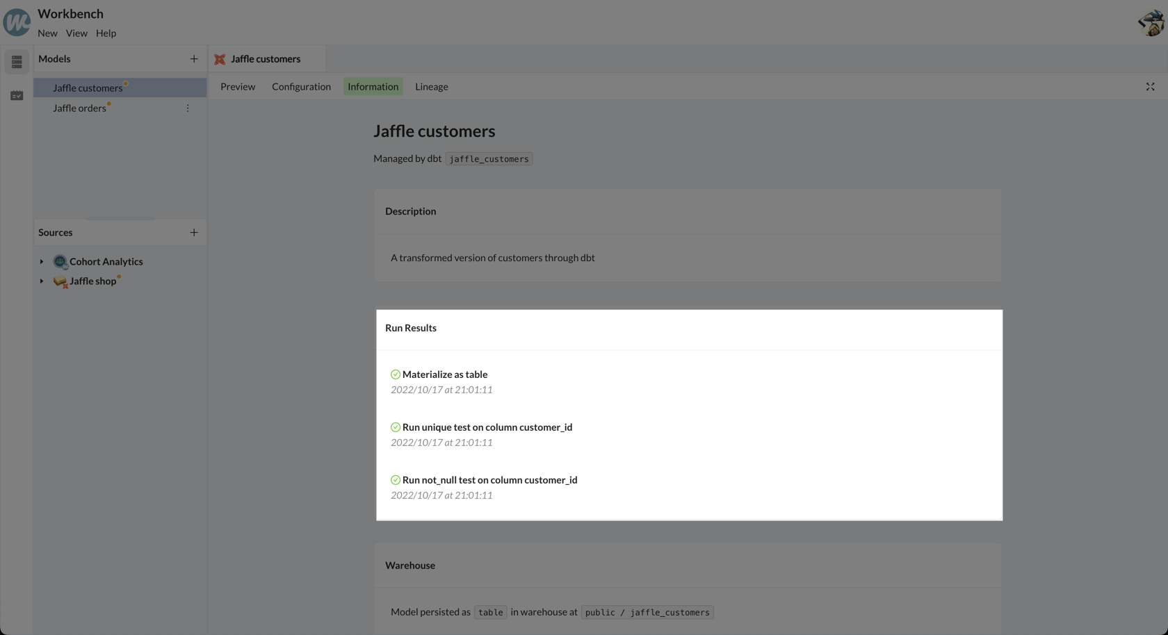Toggle fullscreen with the expand icon
Image resolution: width=1168 pixels, height=635 pixels.
(x=1150, y=87)
